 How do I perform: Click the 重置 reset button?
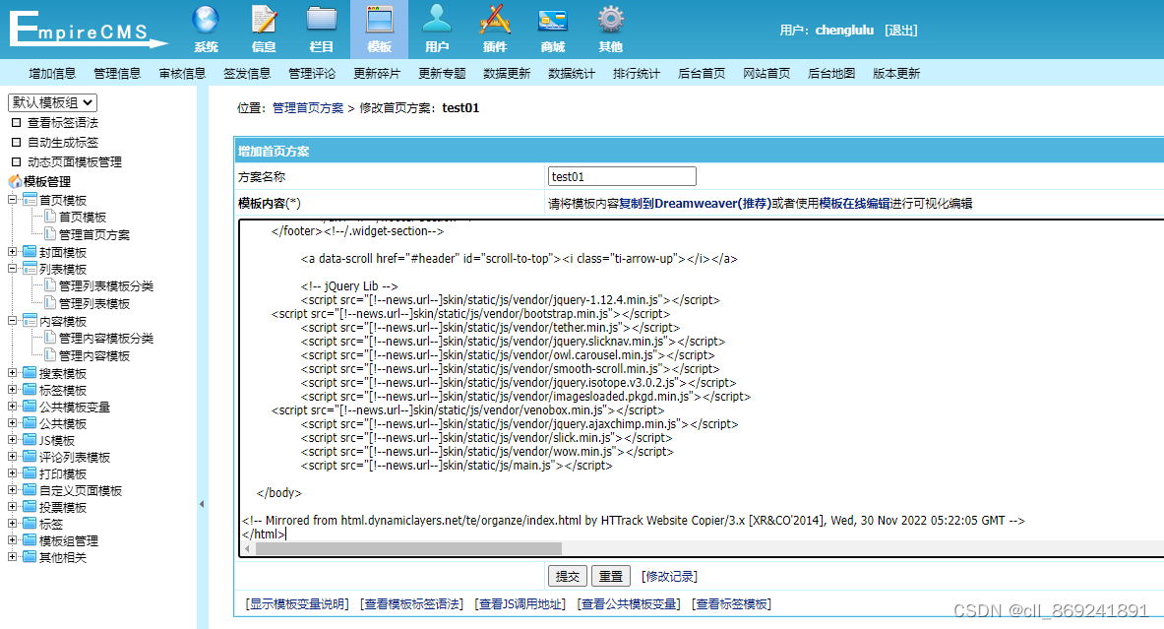[x=611, y=576]
